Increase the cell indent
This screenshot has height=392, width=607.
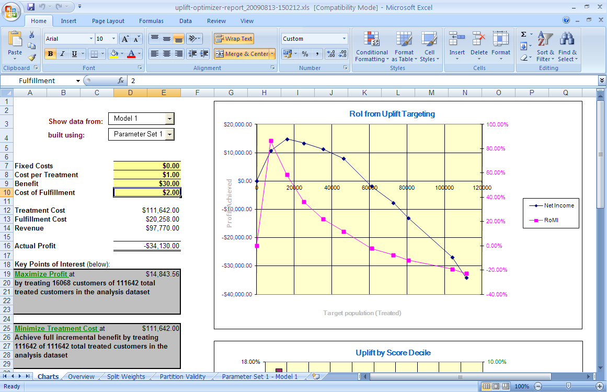click(x=204, y=54)
